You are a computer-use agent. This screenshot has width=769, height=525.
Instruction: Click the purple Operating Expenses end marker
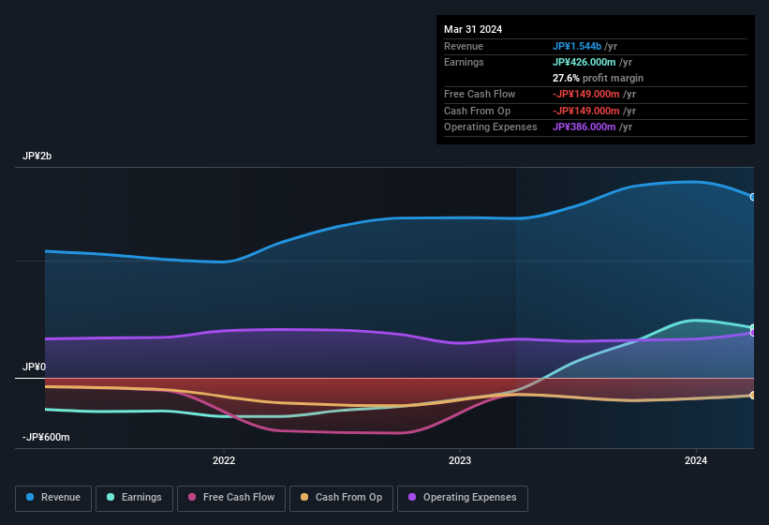pos(753,333)
